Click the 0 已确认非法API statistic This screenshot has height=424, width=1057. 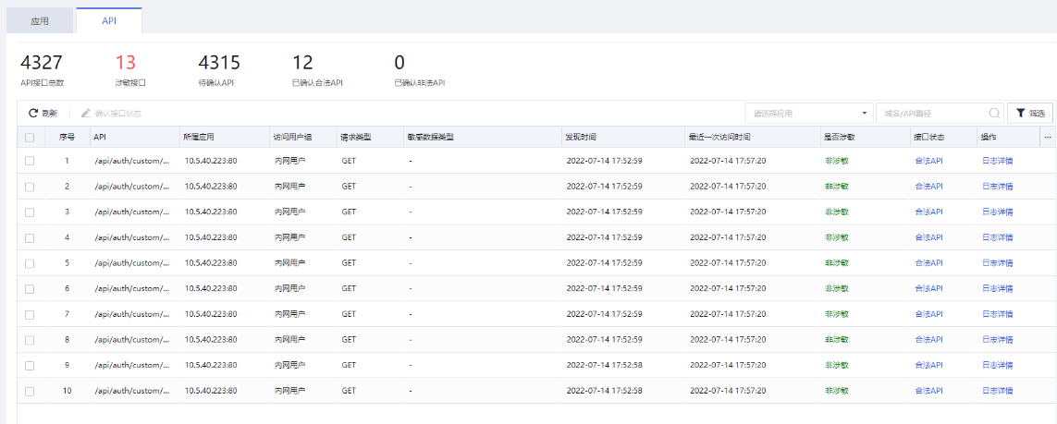(x=419, y=70)
